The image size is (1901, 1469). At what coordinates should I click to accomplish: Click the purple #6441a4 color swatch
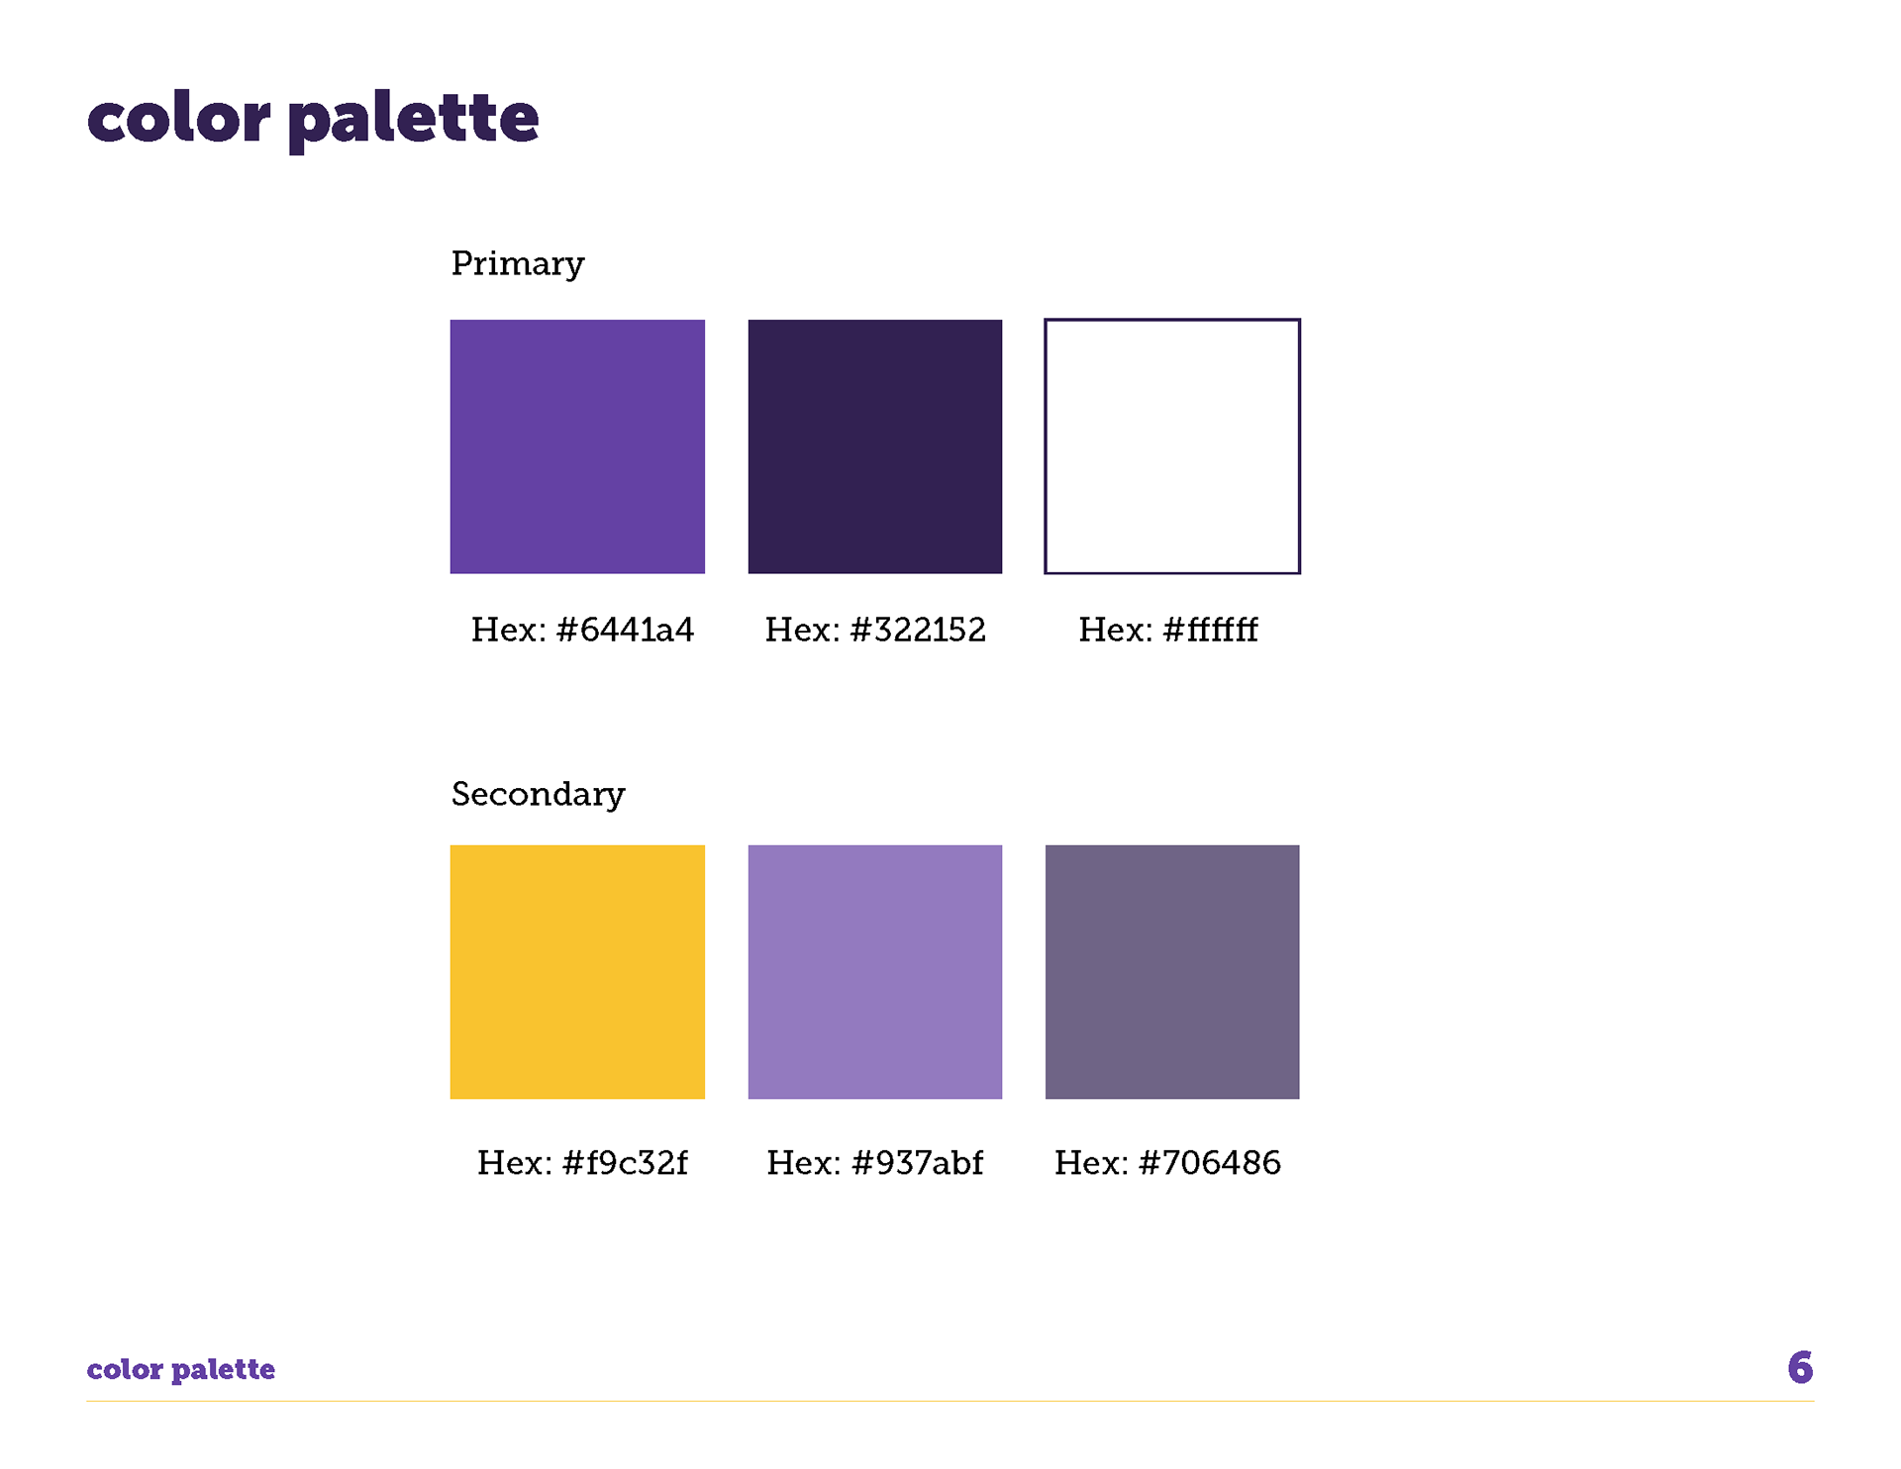(x=577, y=446)
